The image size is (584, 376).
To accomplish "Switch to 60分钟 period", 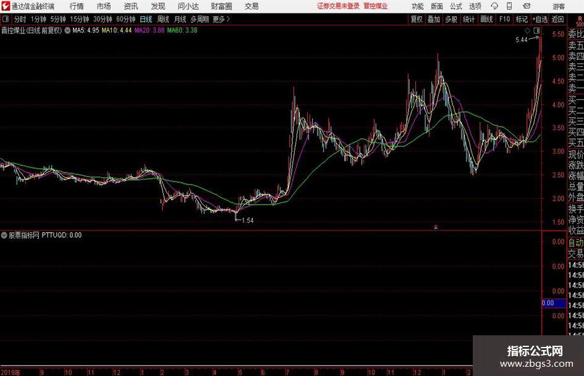I will [126, 19].
